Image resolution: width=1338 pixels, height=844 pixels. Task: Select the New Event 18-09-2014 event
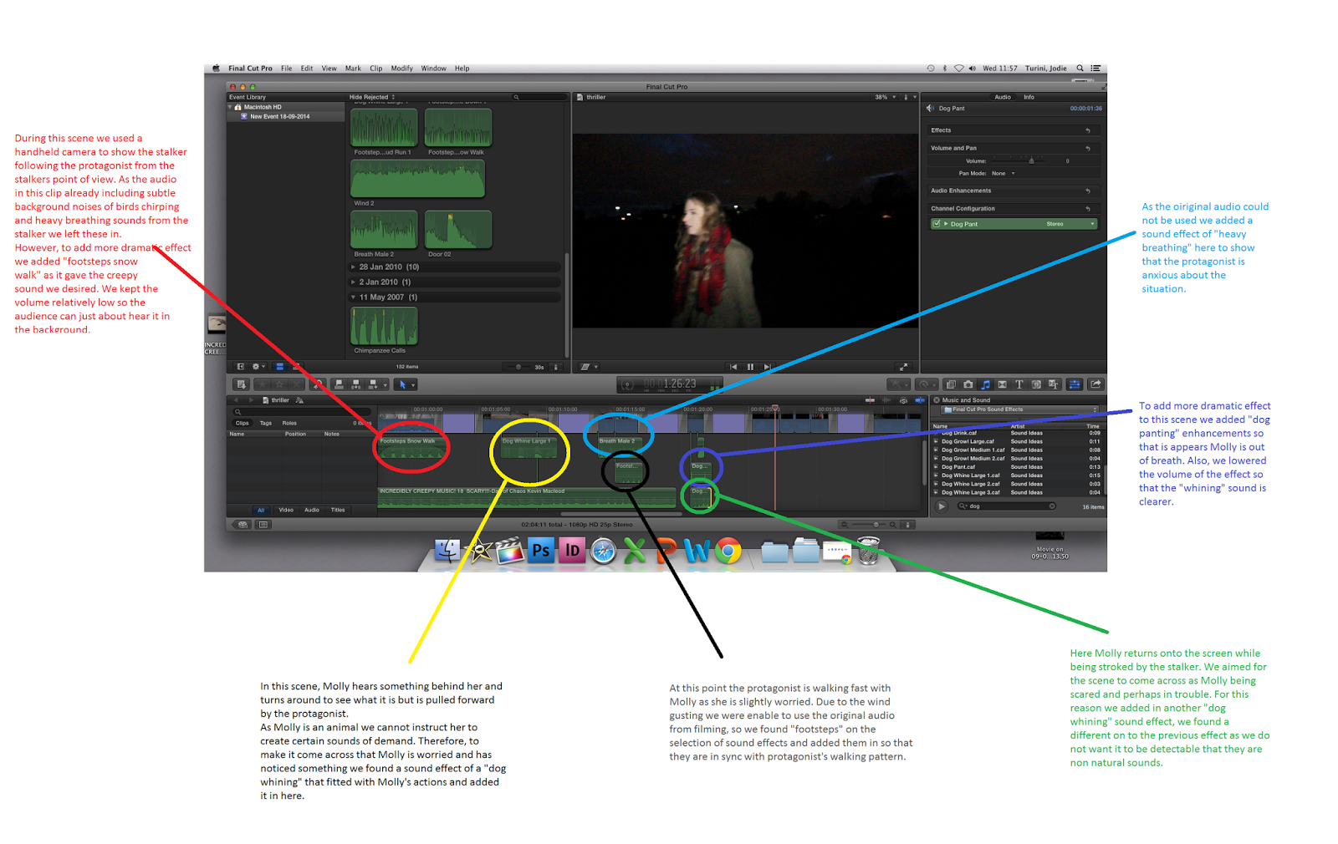pyautogui.click(x=280, y=117)
